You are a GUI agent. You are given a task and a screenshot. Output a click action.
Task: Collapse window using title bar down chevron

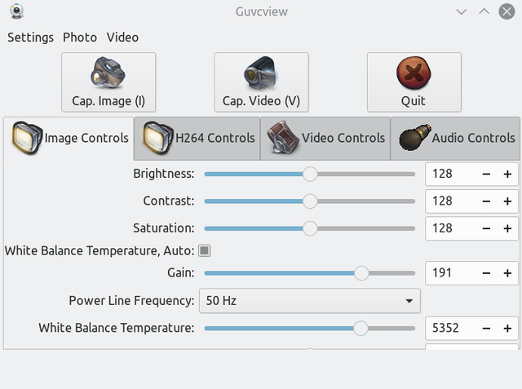pos(462,12)
